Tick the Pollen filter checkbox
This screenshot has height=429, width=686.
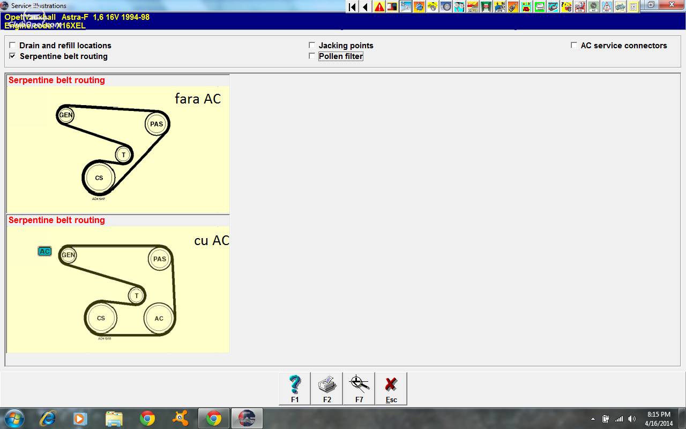click(312, 56)
